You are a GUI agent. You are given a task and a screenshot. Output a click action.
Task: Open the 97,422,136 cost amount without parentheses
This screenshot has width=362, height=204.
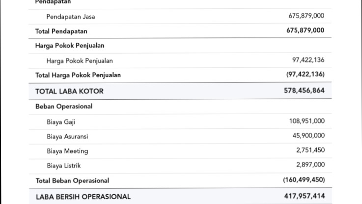[308, 60]
